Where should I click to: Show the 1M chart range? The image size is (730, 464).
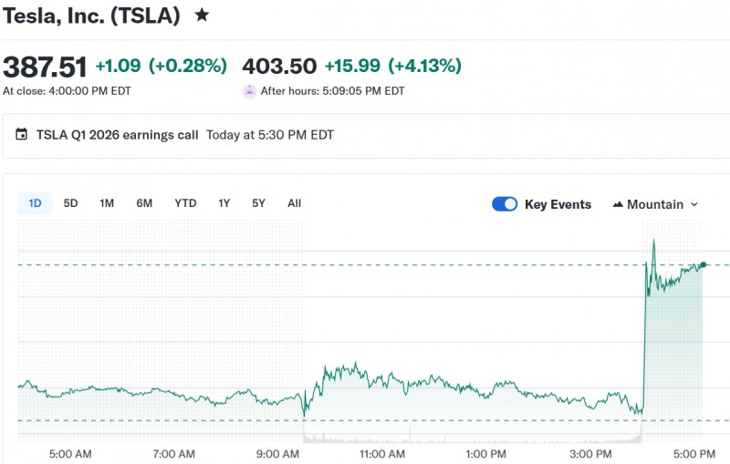point(107,203)
